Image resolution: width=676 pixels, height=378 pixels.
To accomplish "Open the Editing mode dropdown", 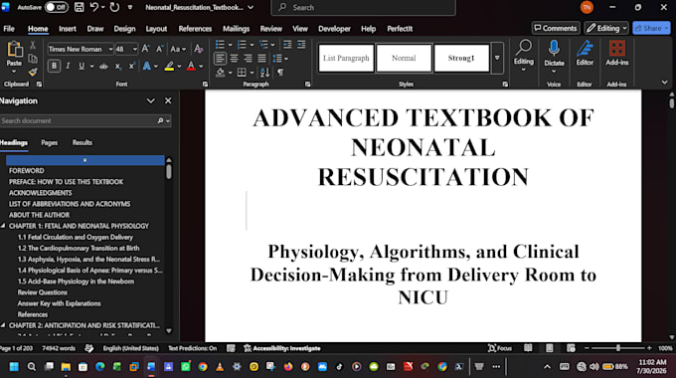I will [606, 28].
